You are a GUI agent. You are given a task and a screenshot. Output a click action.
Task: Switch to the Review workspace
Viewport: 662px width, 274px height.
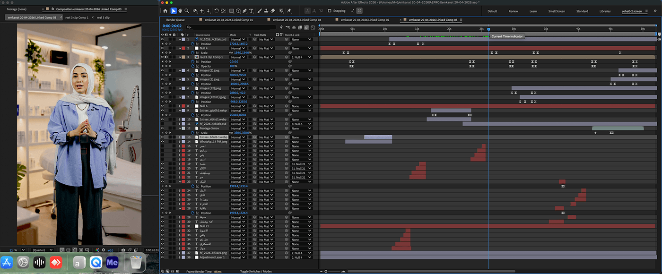click(513, 11)
